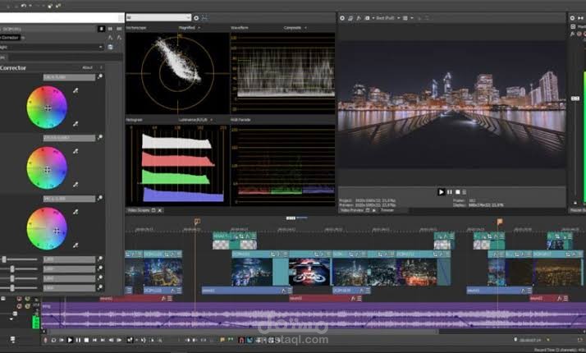
Task: Open preview quality Best (Full) dropdown
Action: (x=388, y=18)
